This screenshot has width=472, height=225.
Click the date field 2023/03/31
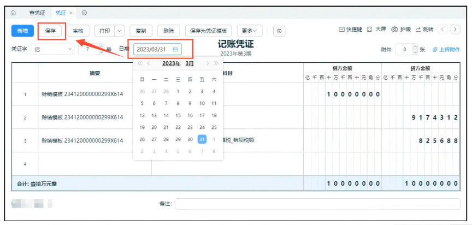point(157,49)
